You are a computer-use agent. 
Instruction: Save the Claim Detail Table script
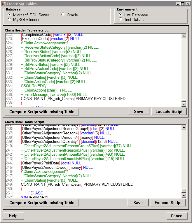(138, 203)
